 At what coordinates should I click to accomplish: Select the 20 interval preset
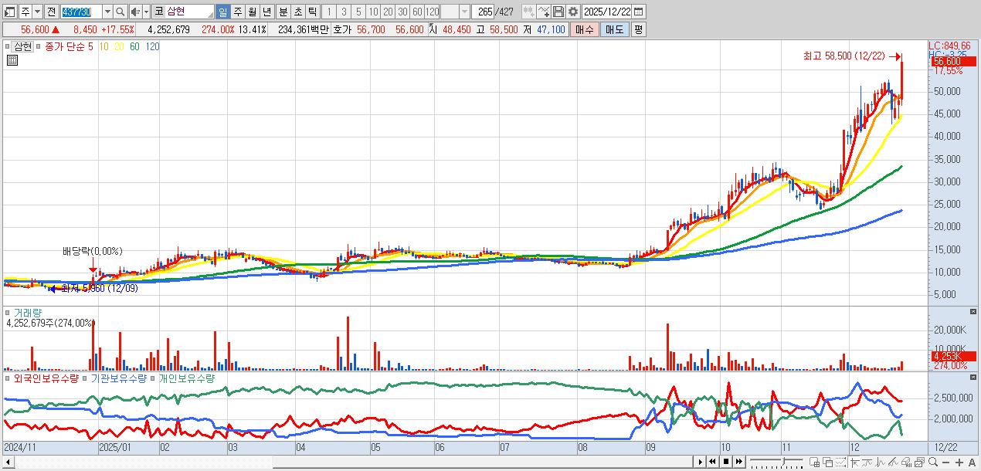(388, 12)
